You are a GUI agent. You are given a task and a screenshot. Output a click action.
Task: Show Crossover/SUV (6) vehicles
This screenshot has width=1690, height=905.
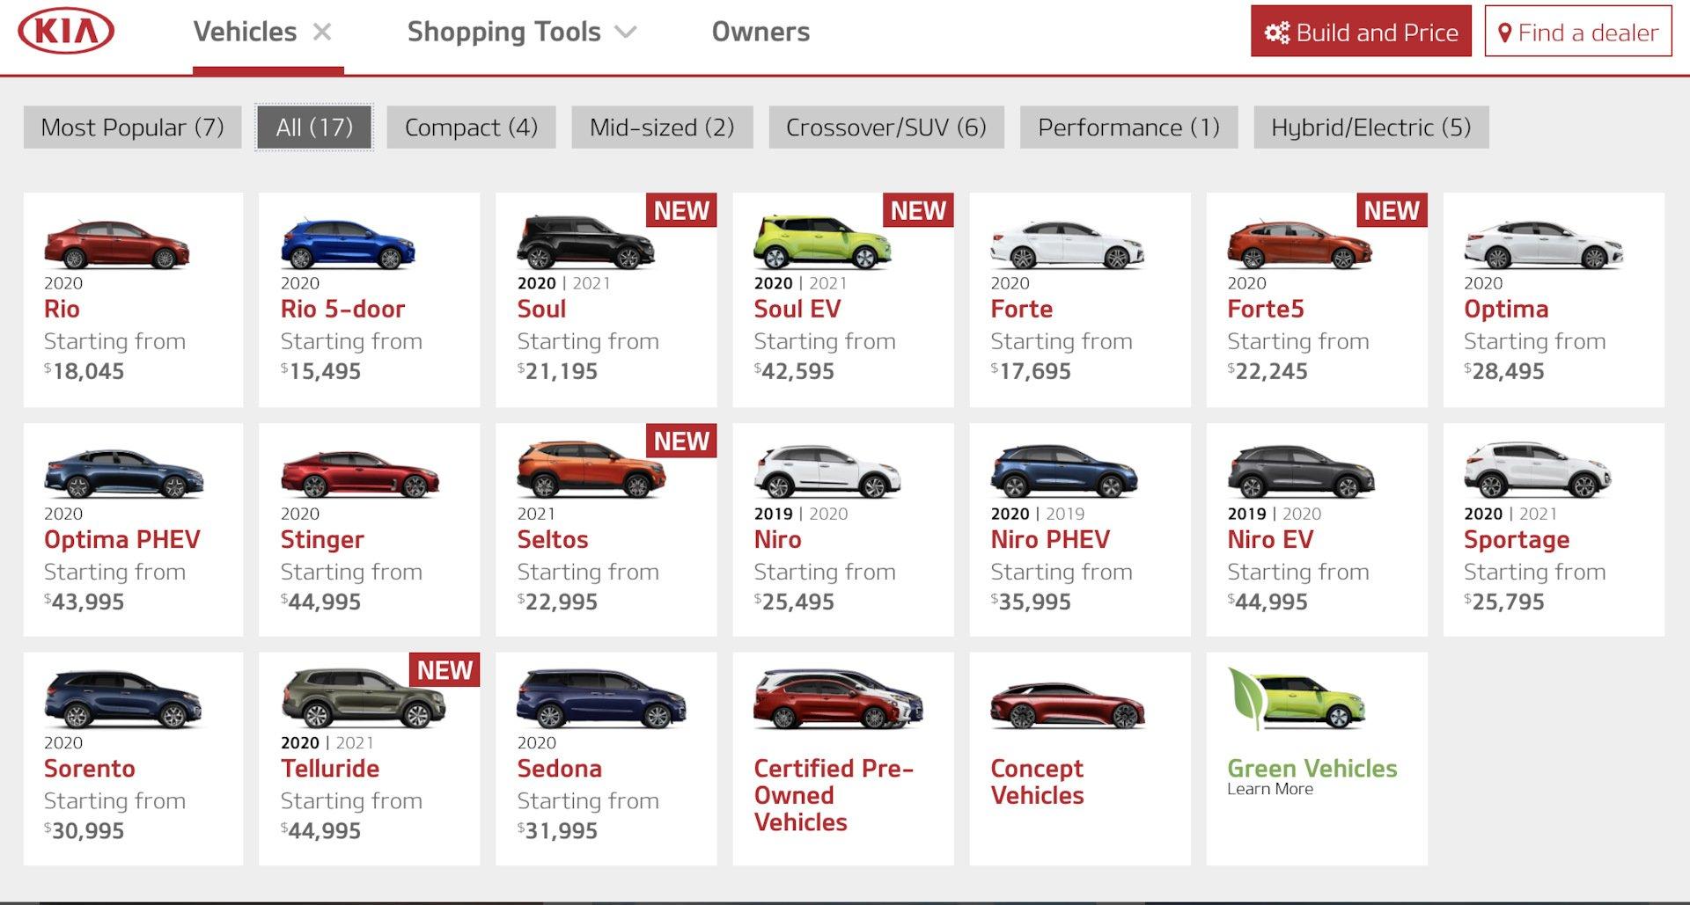(885, 128)
